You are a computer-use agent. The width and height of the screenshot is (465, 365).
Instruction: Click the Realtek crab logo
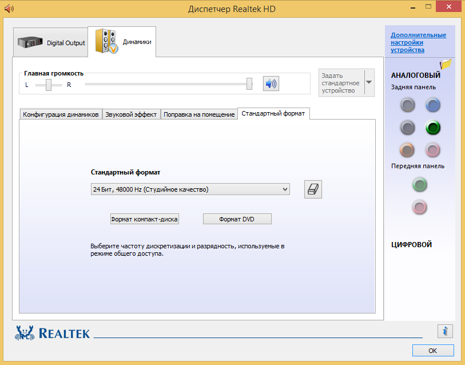tap(25, 332)
